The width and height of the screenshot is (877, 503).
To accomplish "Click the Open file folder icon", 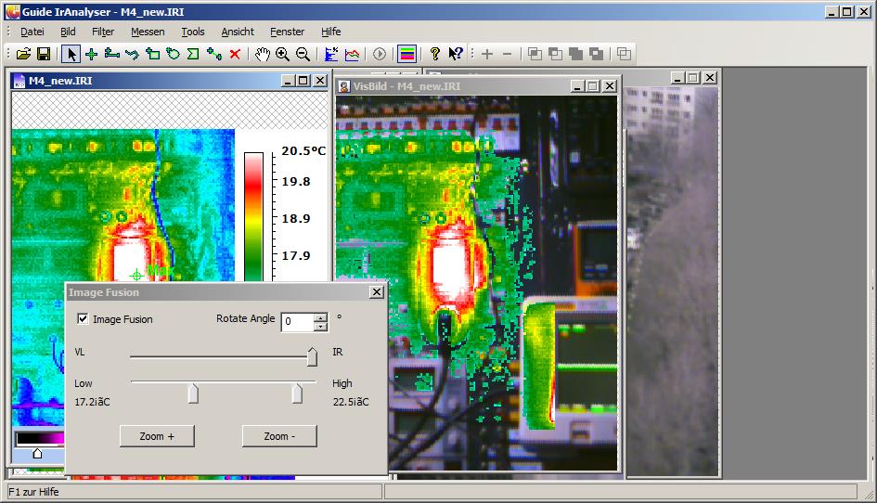I will point(24,54).
